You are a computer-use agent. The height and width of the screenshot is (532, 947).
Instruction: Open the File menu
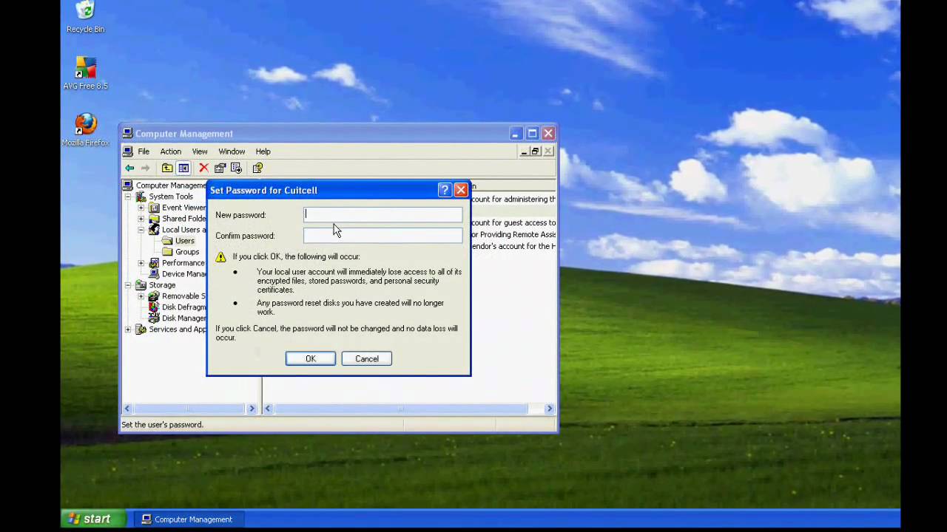(x=144, y=151)
